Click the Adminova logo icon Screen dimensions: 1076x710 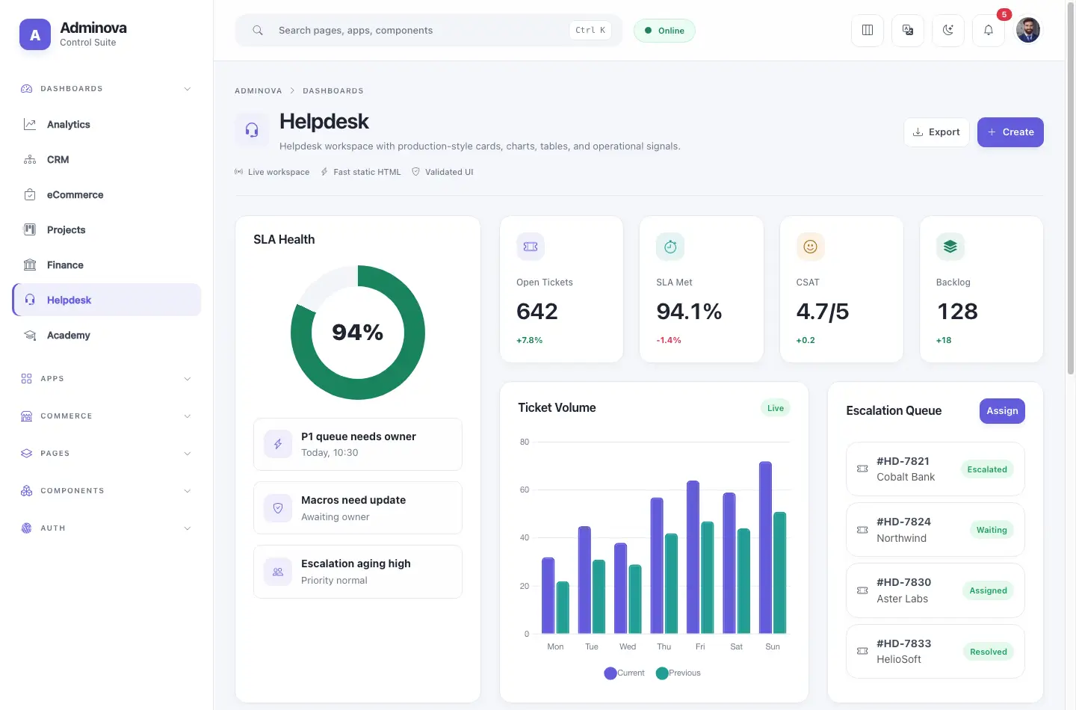click(x=35, y=34)
